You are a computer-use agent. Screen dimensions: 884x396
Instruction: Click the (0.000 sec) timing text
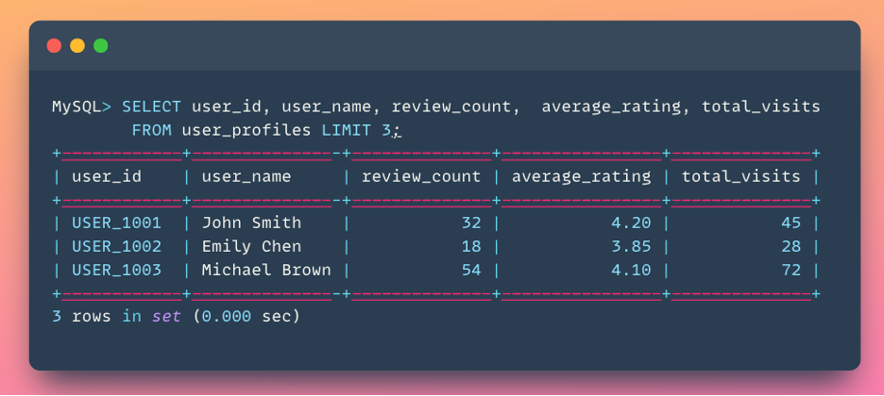[246, 316]
